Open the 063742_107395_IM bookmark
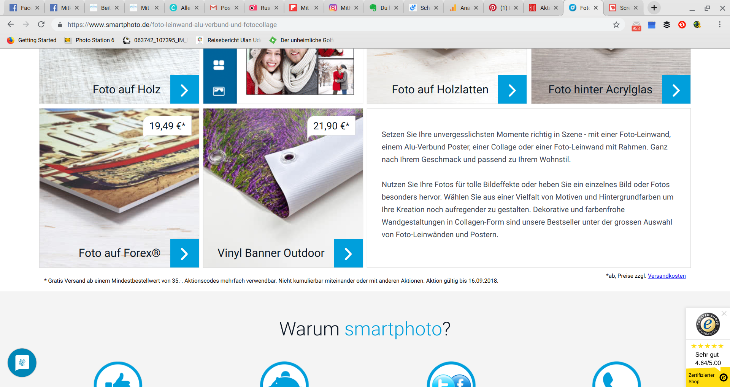This screenshot has height=387, width=730. point(156,40)
